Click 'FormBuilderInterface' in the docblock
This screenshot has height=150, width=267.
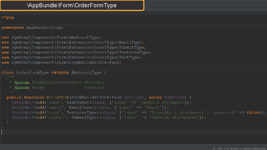tap(57, 83)
